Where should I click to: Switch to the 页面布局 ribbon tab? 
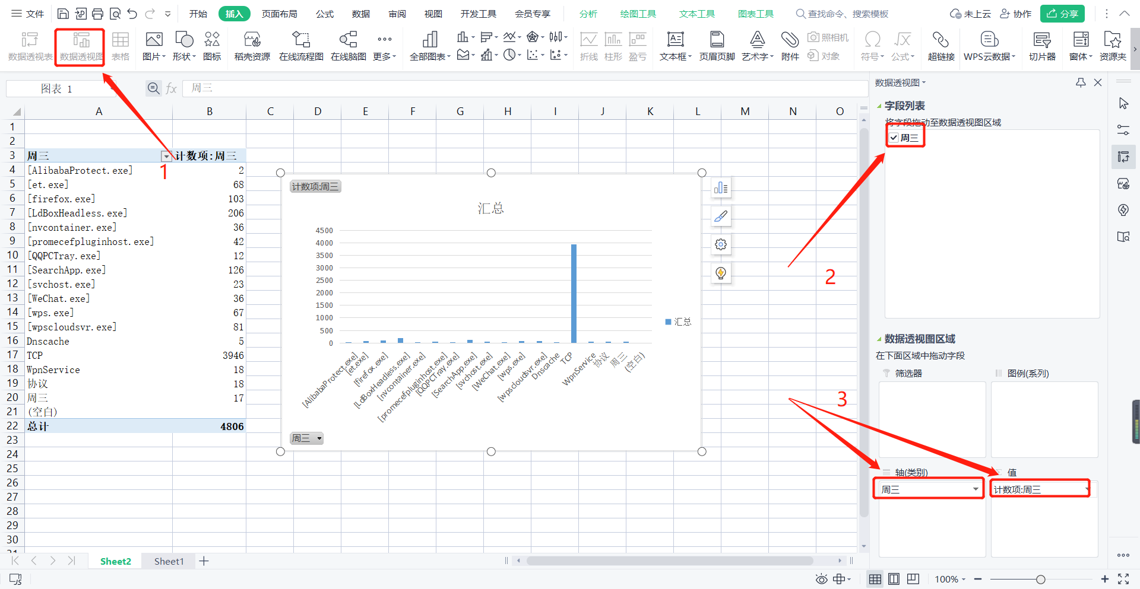280,14
